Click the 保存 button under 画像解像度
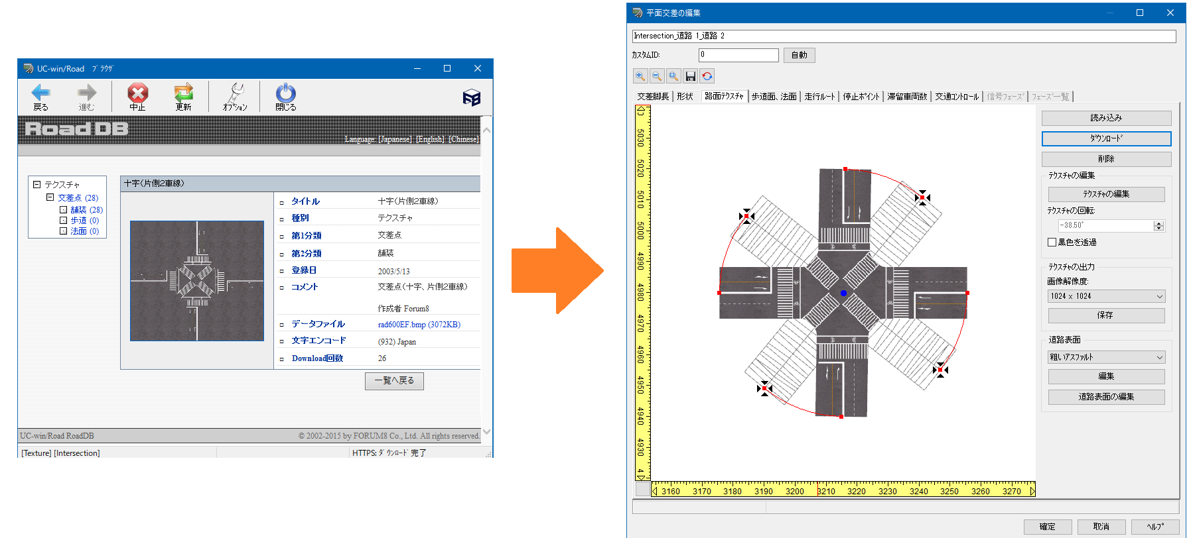Screen dimensions: 1189x538 (1106, 315)
